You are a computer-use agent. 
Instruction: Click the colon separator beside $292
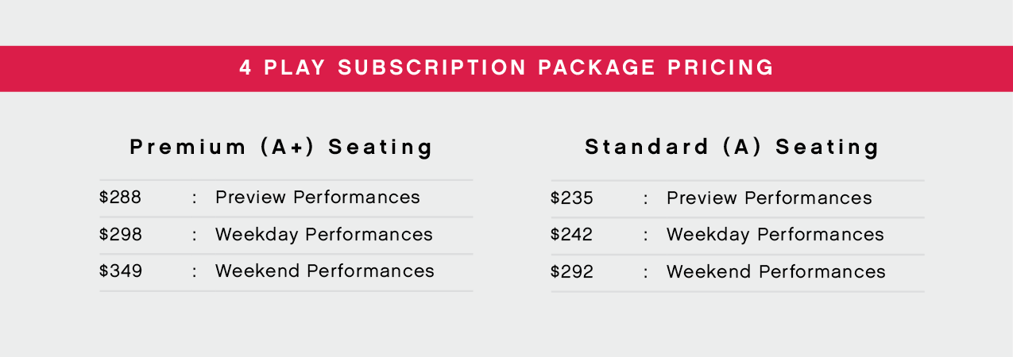(x=645, y=271)
